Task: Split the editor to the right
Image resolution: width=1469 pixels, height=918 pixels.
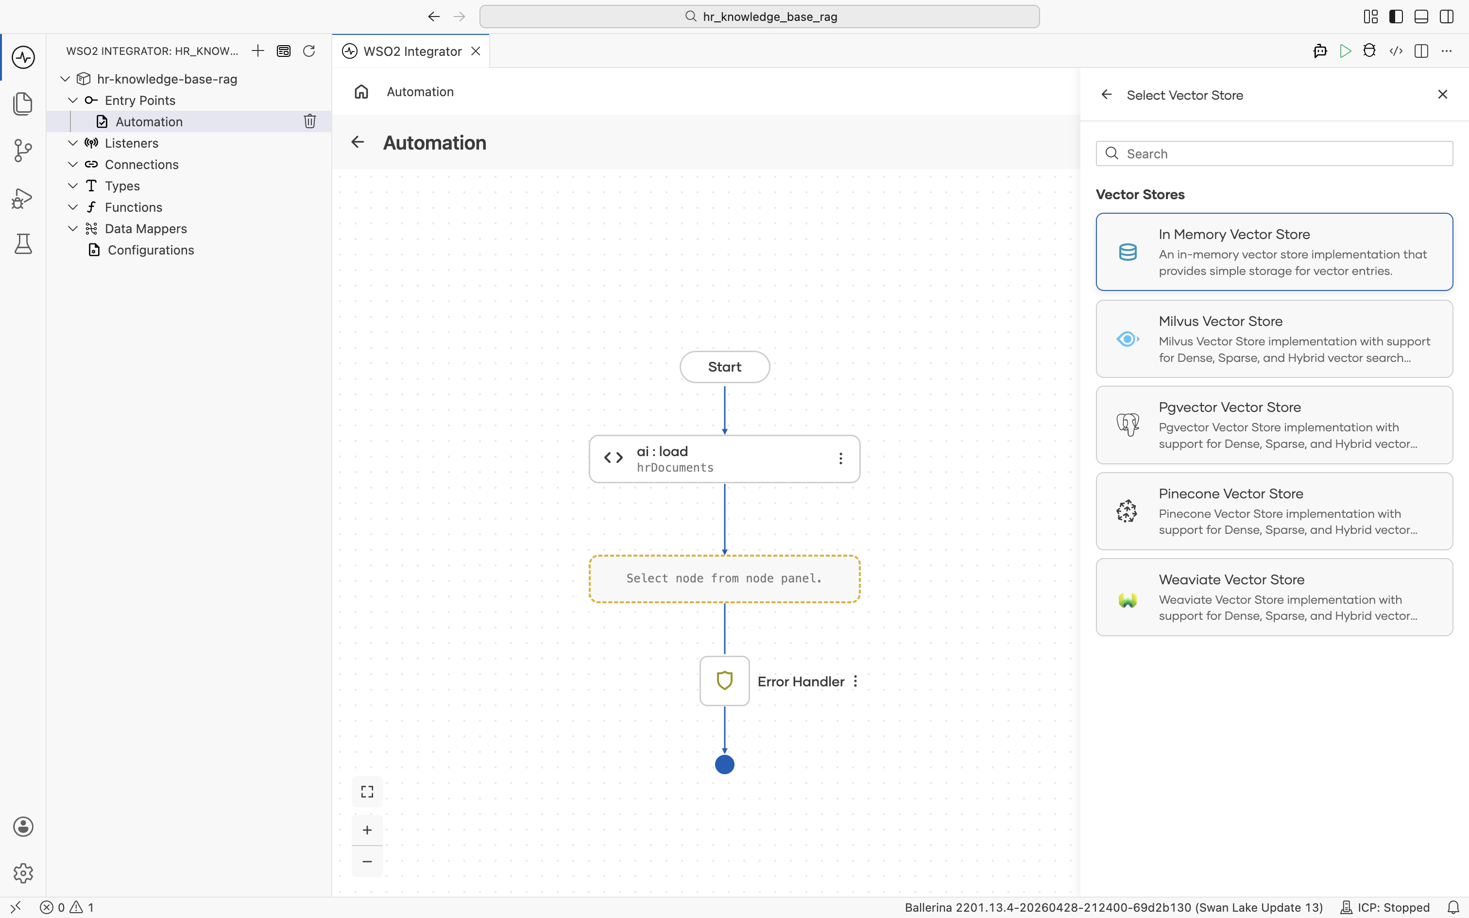Action: pos(1421,51)
